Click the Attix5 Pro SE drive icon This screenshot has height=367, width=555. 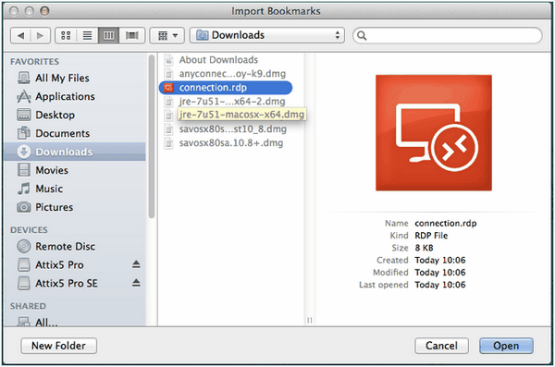pos(24,283)
